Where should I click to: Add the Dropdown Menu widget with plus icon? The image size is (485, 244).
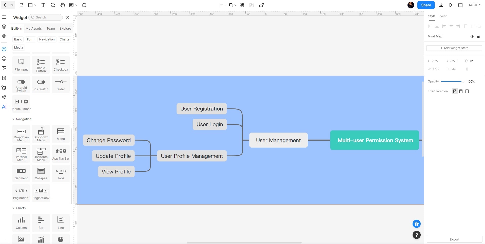click(x=41, y=134)
